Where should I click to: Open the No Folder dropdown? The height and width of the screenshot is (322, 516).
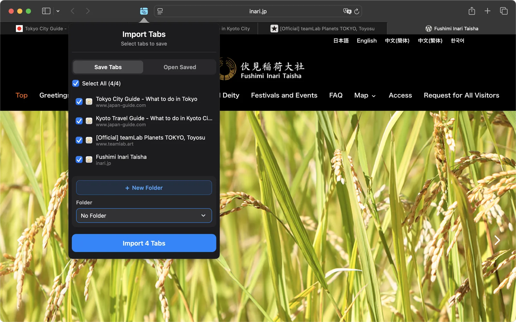tap(144, 216)
